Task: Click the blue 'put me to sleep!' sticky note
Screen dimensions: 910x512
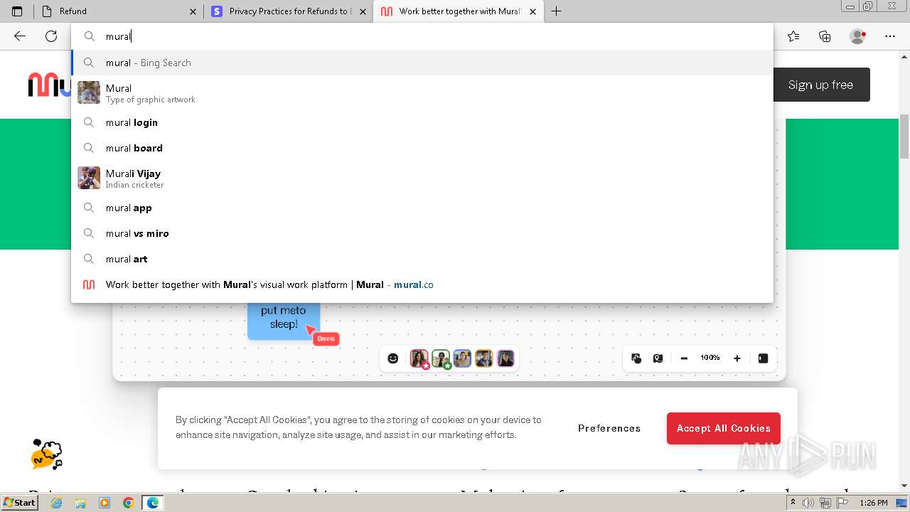Action: (x=284, y=321)
